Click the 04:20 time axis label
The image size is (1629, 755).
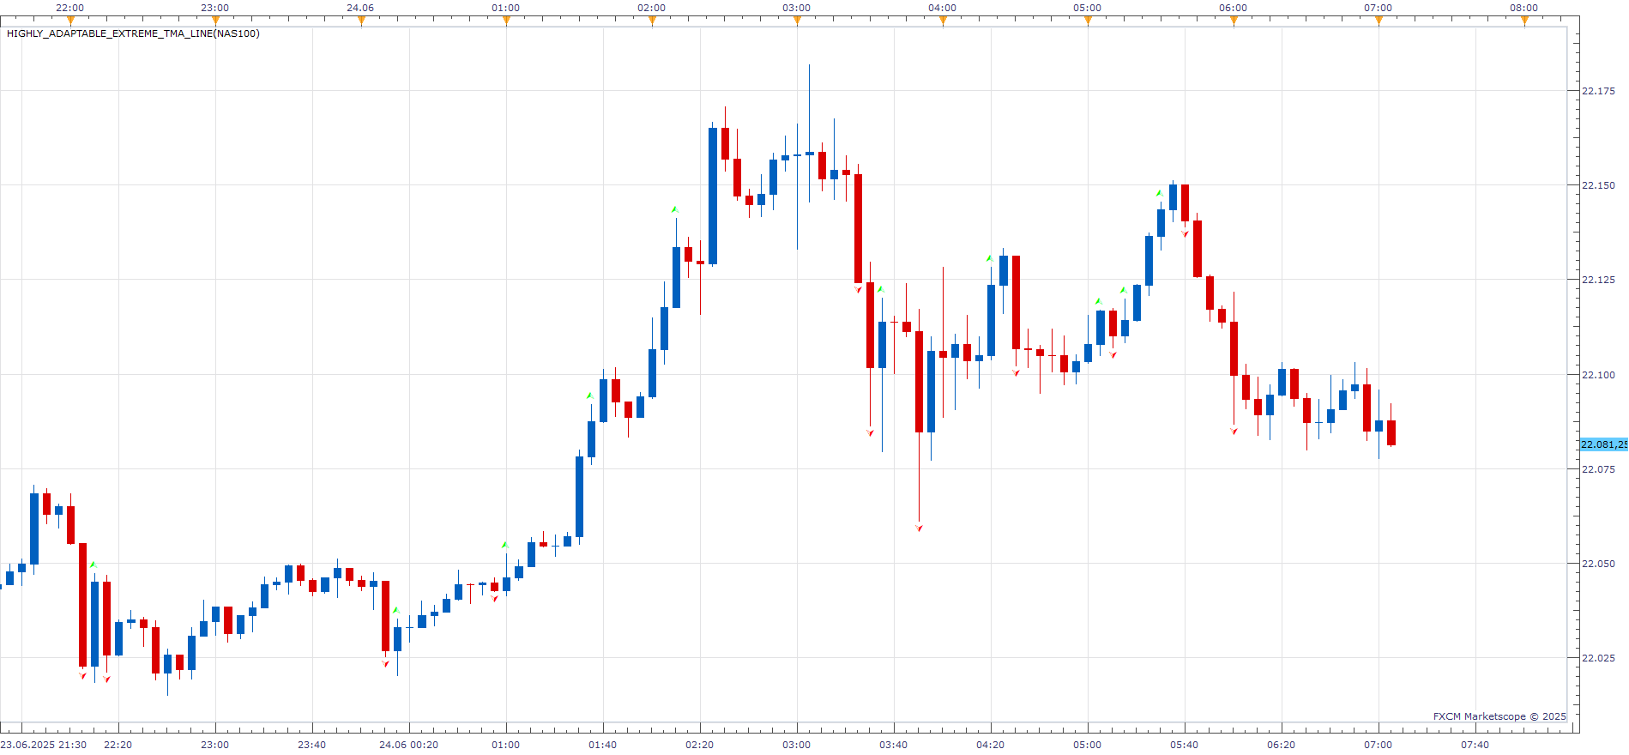click(x=991, y=745)
